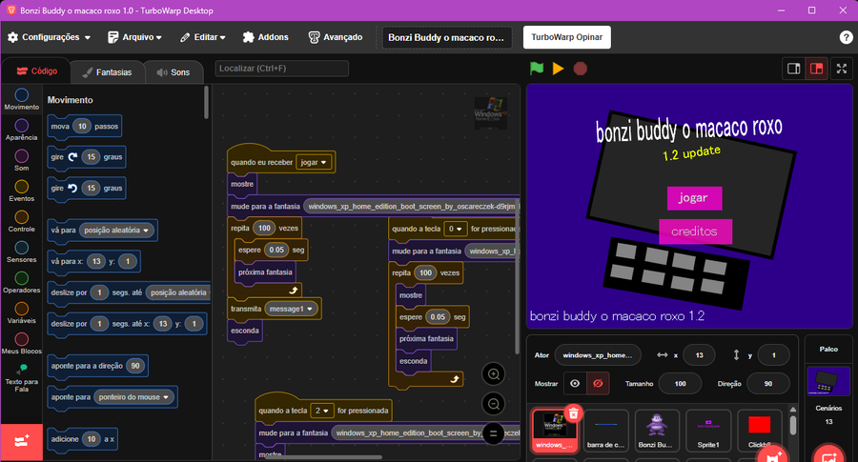
Task: Switch to small stage layout
Action: pyautogui.click(x=793, y=69)
